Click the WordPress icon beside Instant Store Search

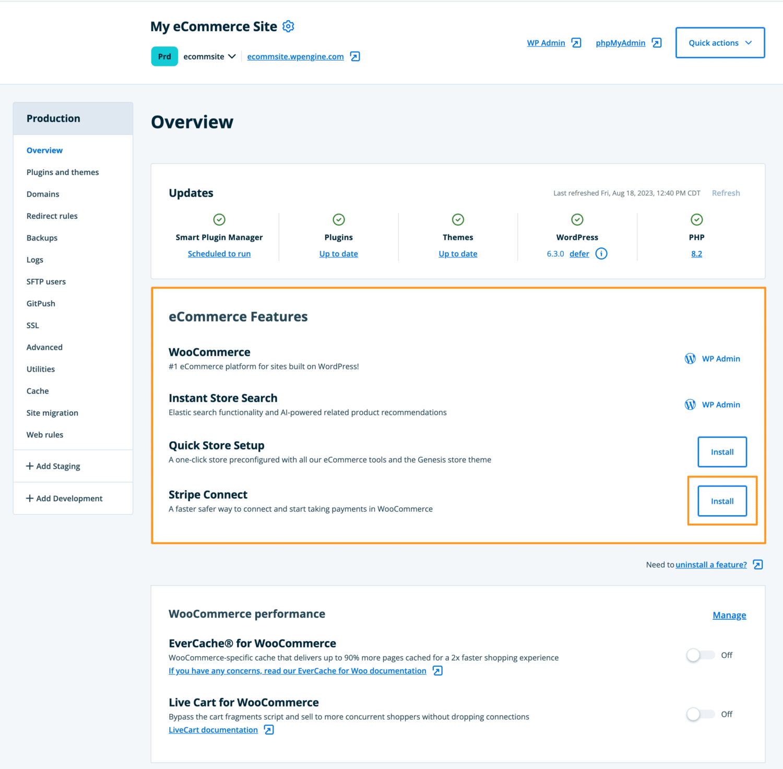click(x=690, y=404)
